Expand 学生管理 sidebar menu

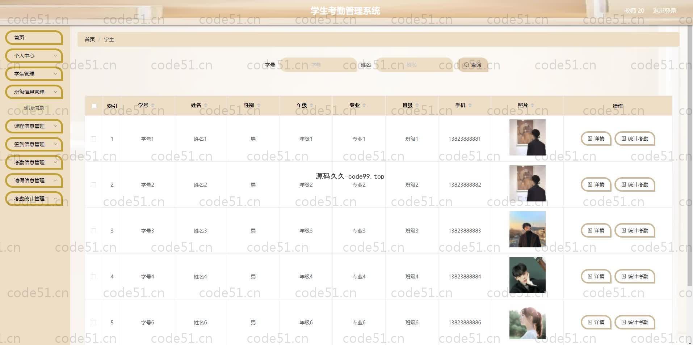click(34, 74)
